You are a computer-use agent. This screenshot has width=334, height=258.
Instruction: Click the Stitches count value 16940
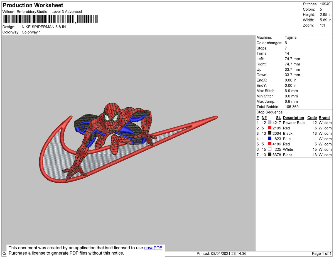coord(326,4)
